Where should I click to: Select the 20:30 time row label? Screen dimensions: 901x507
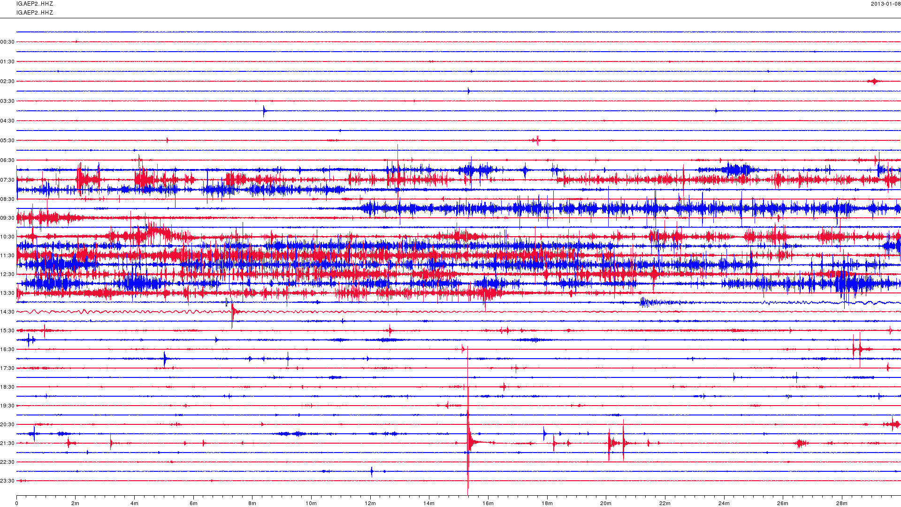[8, 424]
